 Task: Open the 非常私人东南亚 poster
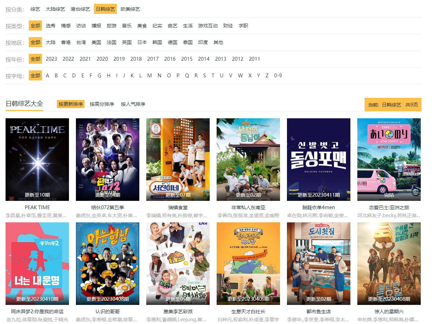point(248,160)
